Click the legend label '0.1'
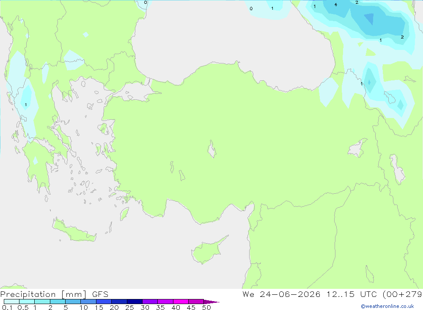Viewport: 423px width, 310px height. click(7, 307)
